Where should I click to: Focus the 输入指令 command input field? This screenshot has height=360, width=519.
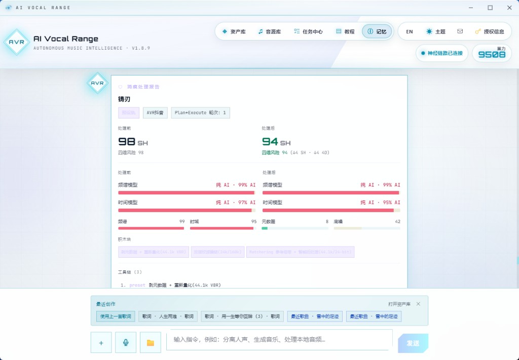[x=279, y=340]
